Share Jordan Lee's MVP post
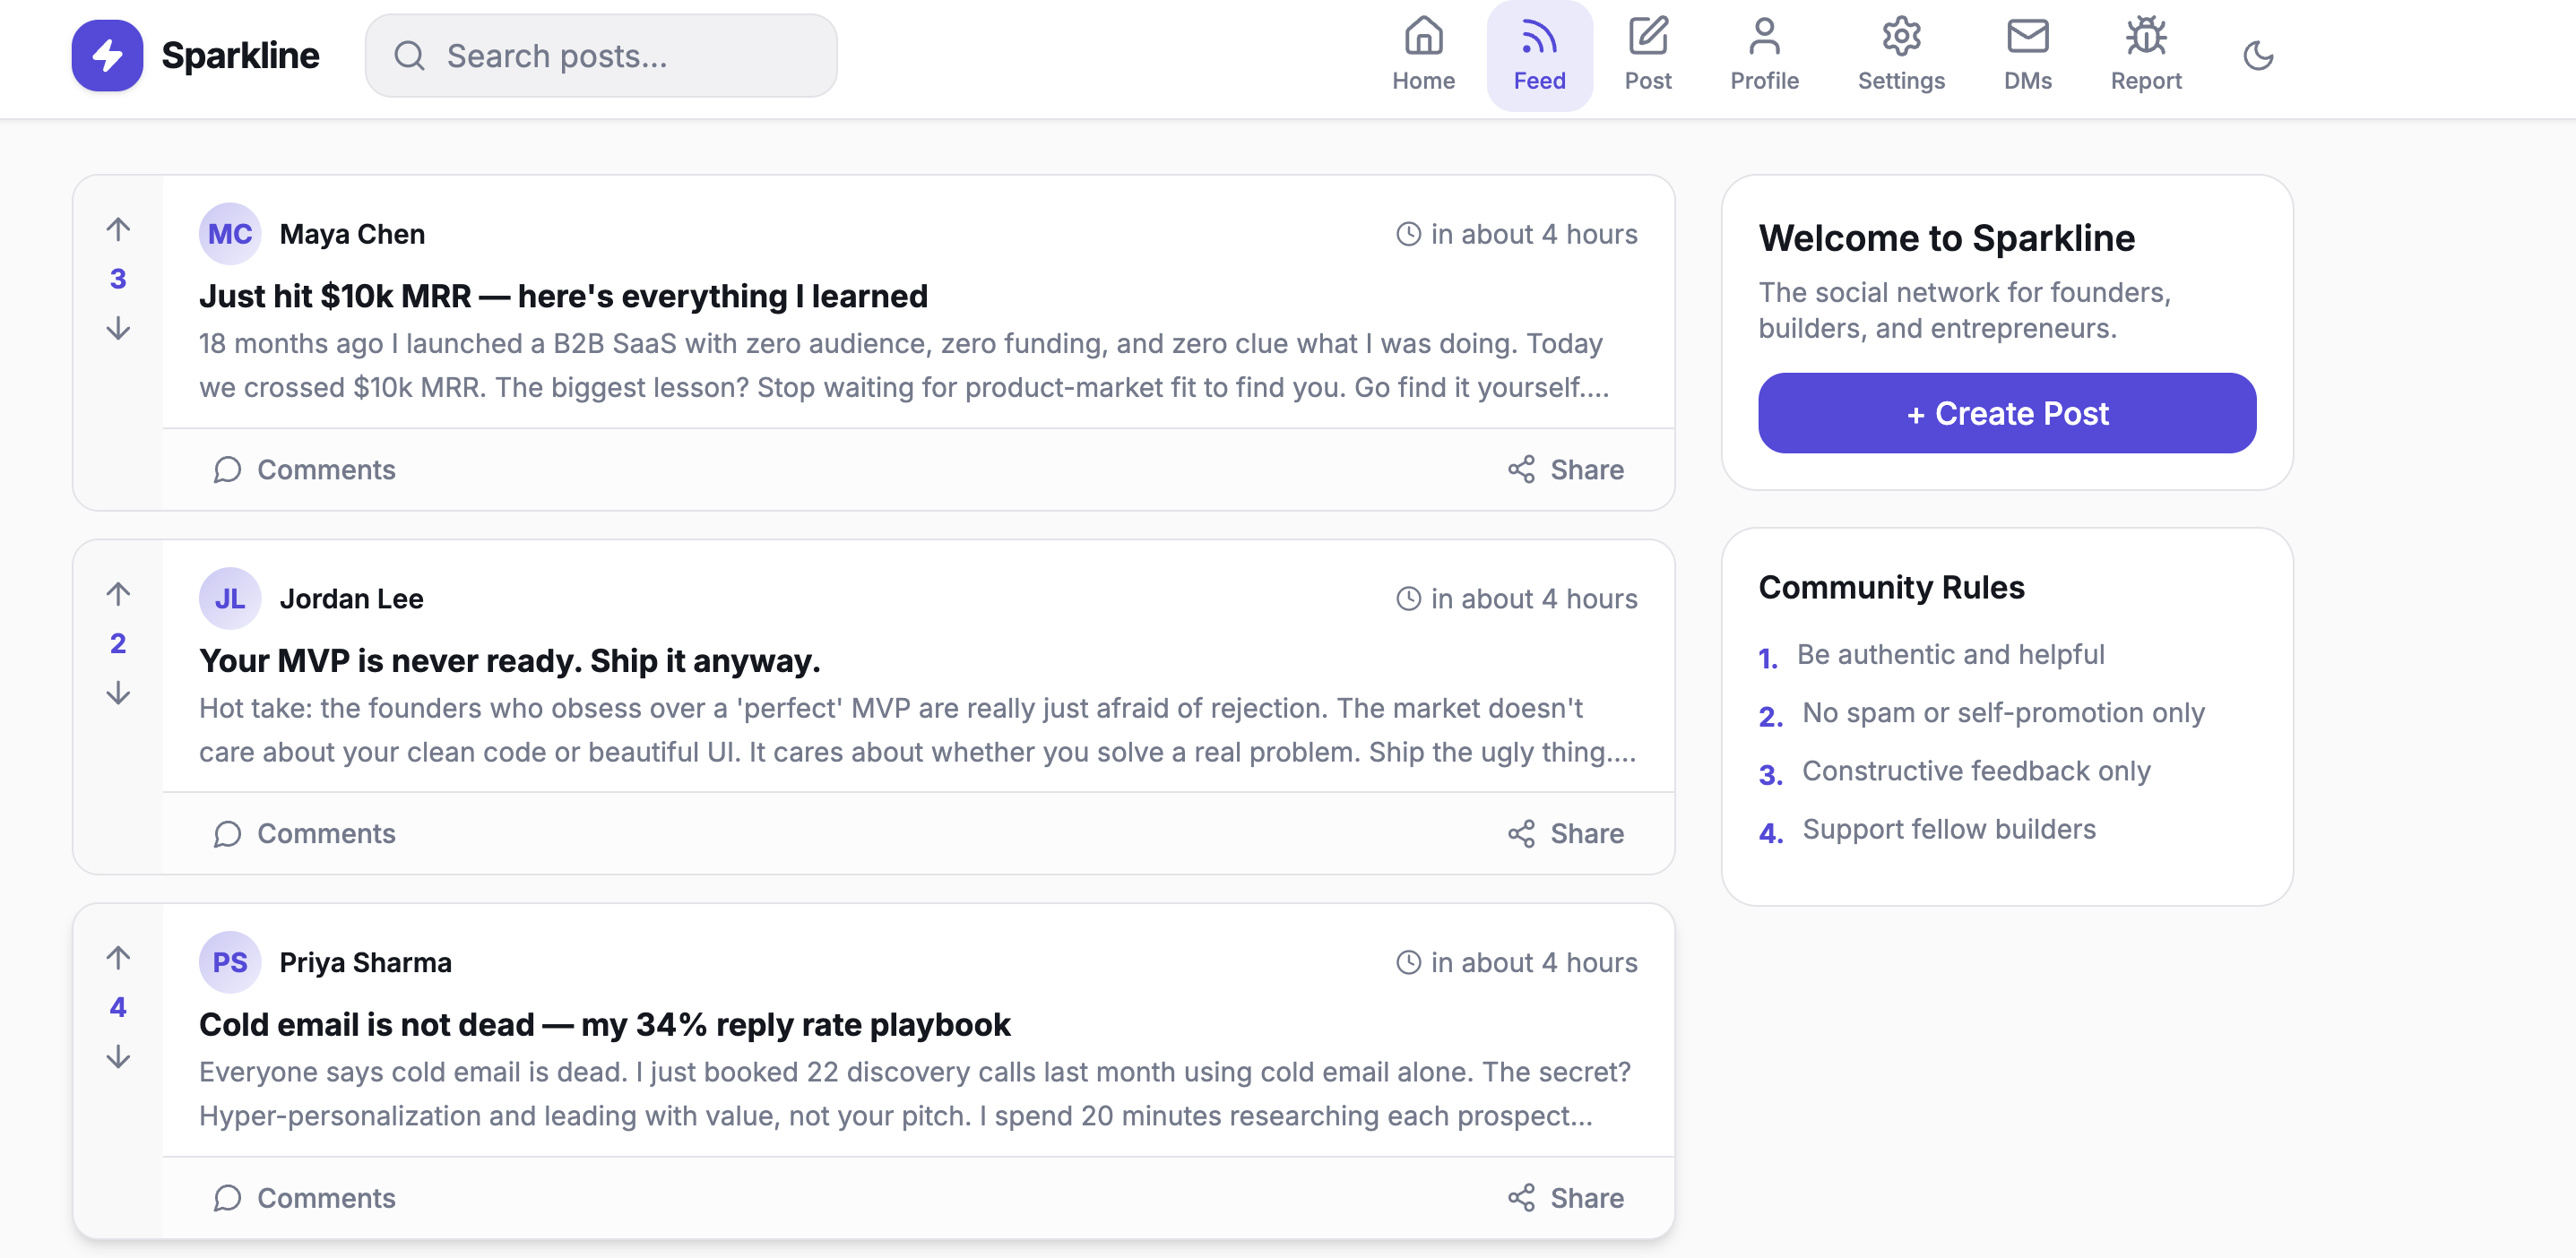 pos(1565,833)
